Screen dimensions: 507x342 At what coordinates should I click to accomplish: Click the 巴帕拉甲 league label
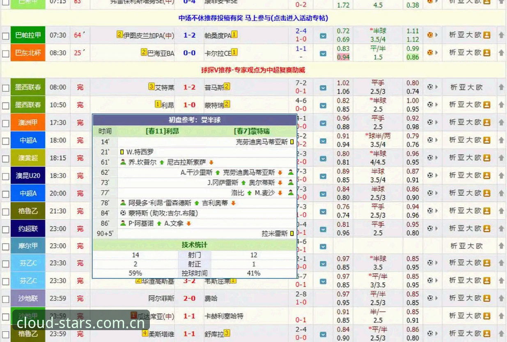(28, 35)
